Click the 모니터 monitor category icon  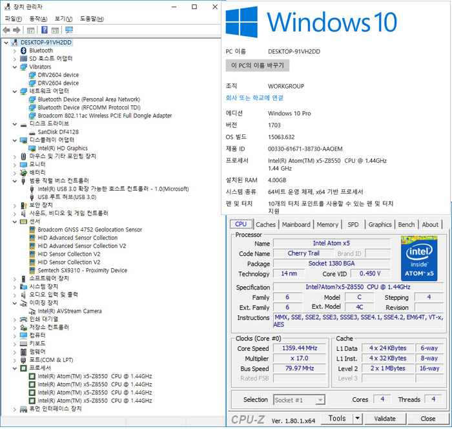coord(24,165)
